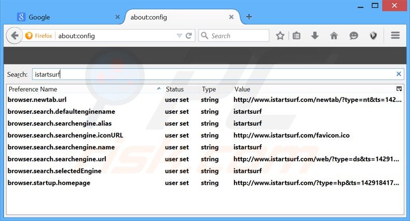Select browser.search.searchengine.alias row

[x=205, y=124]
